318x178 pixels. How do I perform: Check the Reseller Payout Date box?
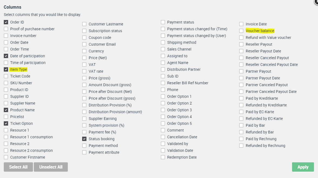point(241,51)
